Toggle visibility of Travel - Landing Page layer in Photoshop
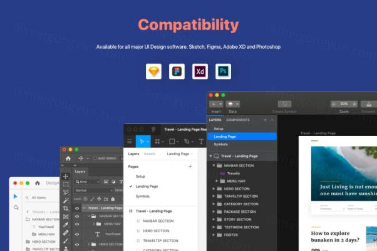 point(77,208)
